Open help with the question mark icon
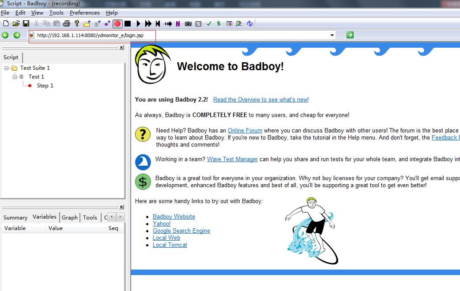 (x=77, y=23)
